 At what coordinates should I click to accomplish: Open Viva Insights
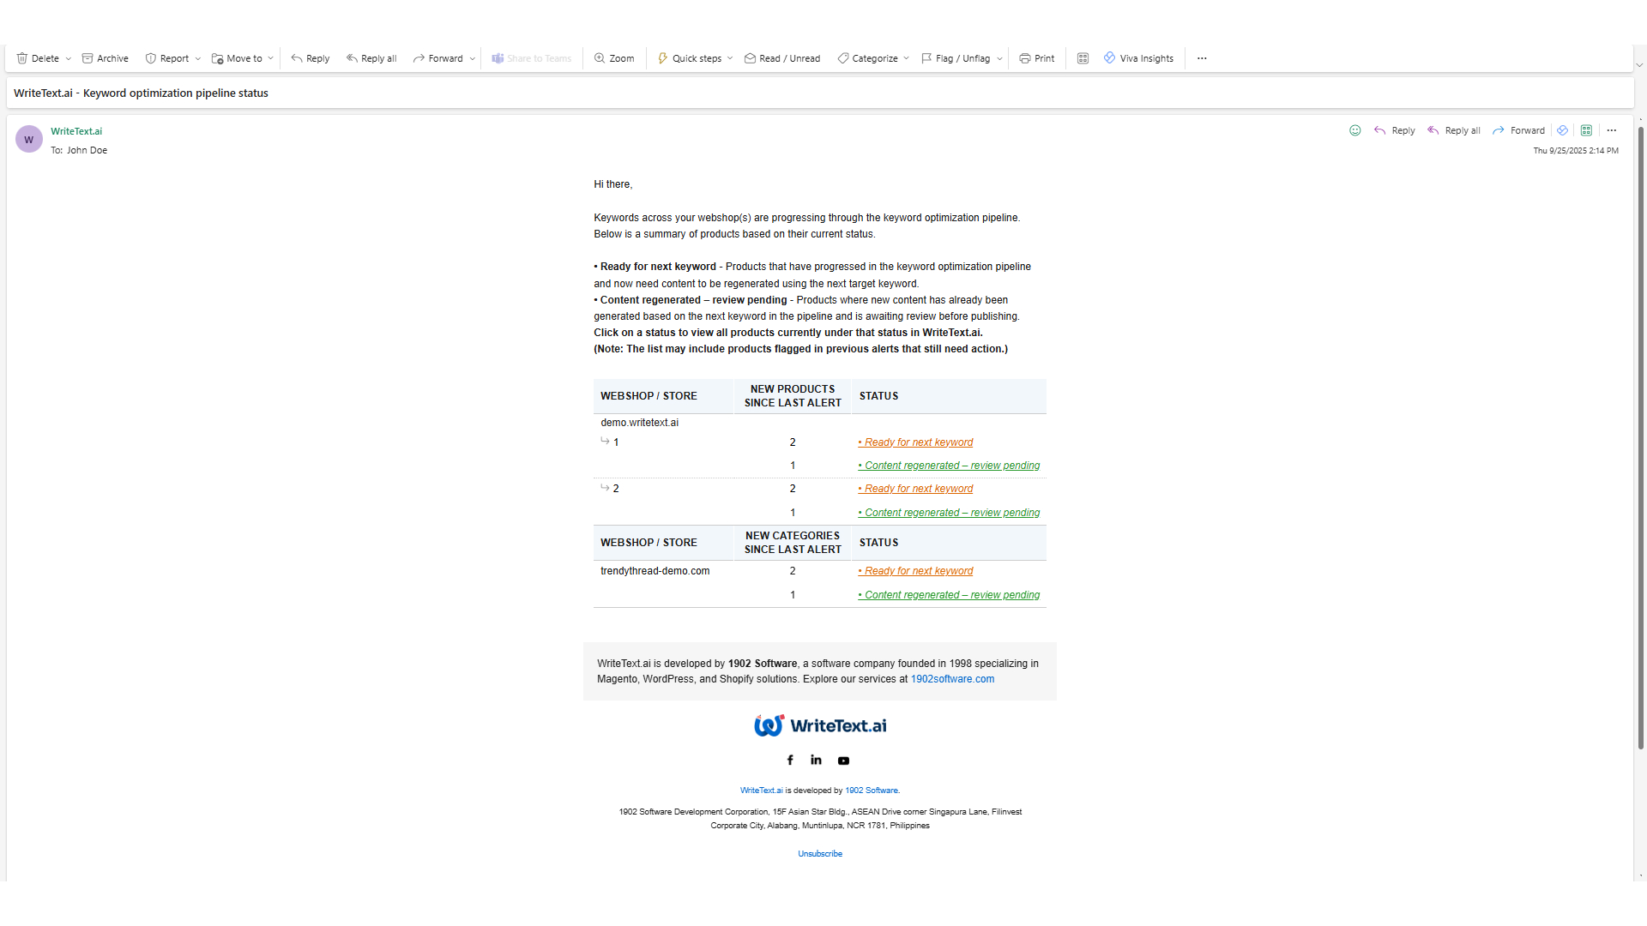point(1138,57)
